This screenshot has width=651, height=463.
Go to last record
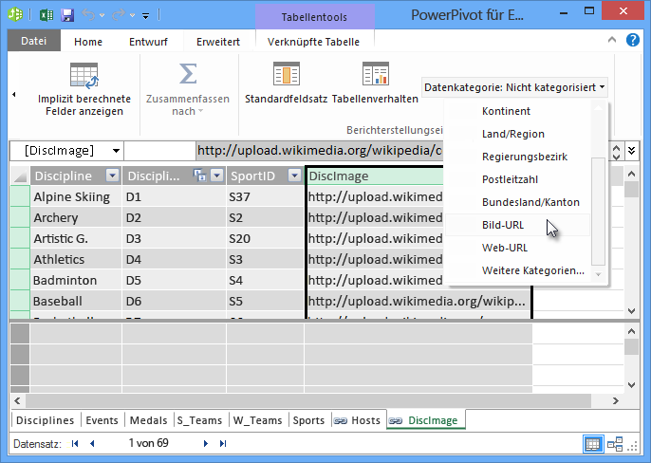point(223,443)
